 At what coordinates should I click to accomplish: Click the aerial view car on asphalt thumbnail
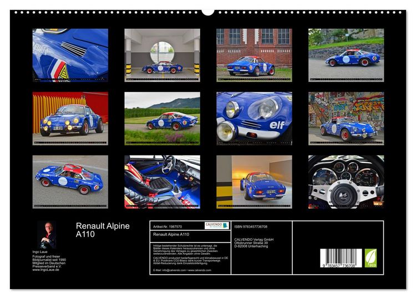70,182
